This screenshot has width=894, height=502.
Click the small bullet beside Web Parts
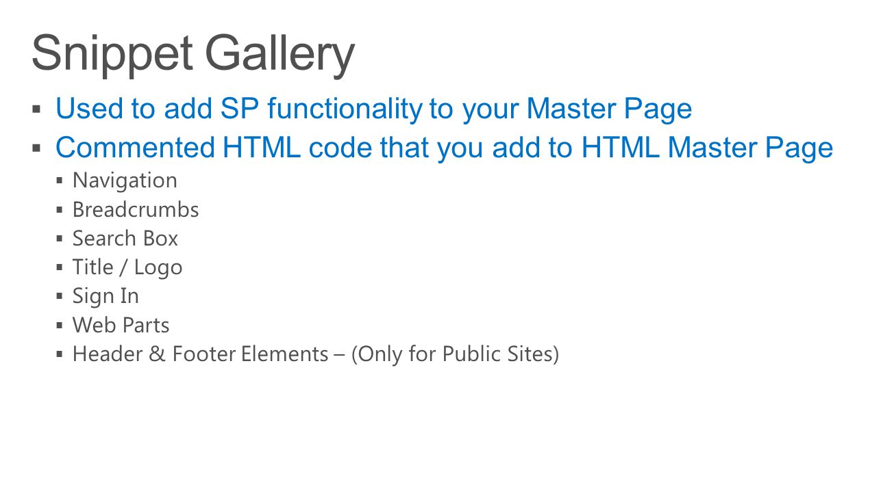(x=60, y=326)
